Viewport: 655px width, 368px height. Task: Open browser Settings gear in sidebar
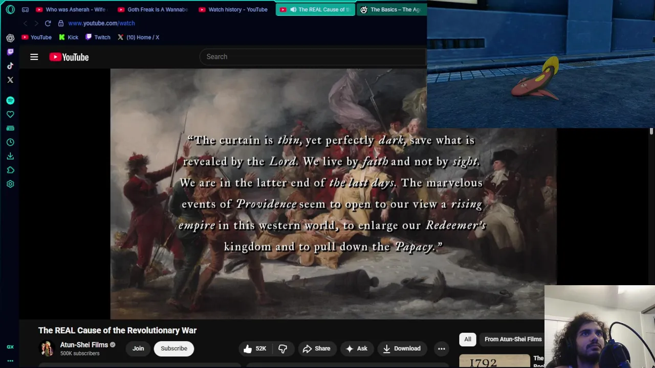click(x=10, y=184)
